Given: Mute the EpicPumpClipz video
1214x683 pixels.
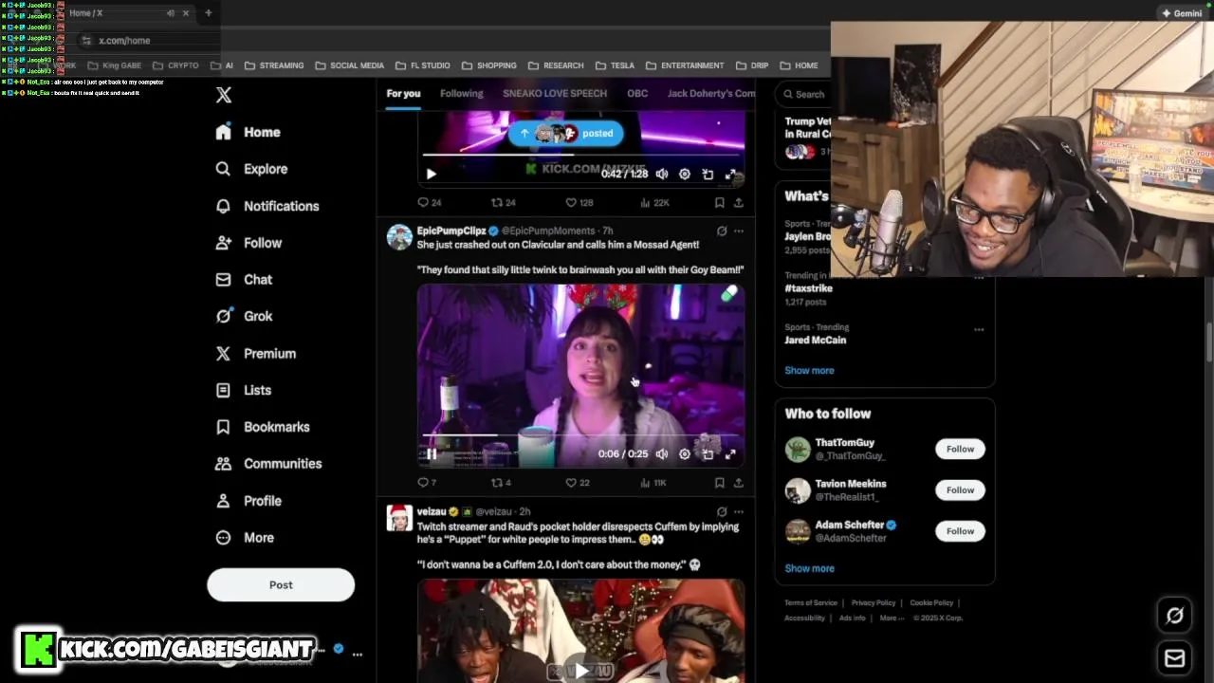Looking at the screenshot, I should [662, 454].
